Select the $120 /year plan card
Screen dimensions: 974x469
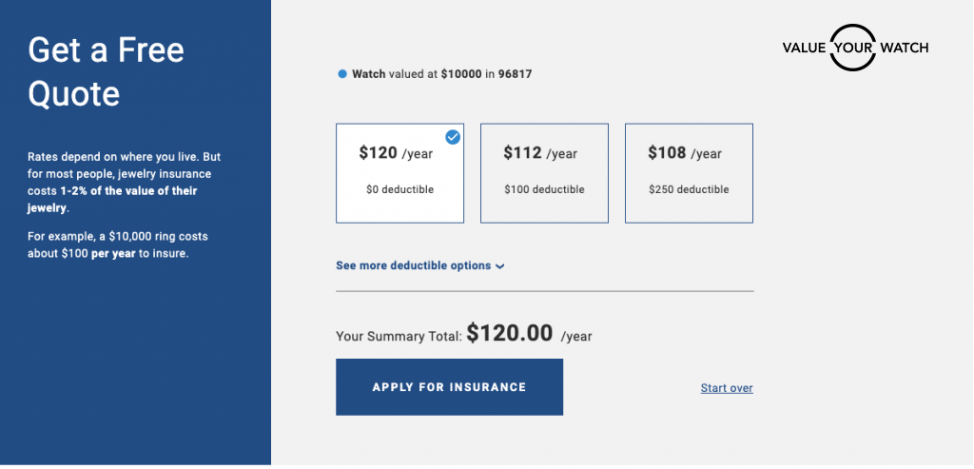[x=399, y=173]
